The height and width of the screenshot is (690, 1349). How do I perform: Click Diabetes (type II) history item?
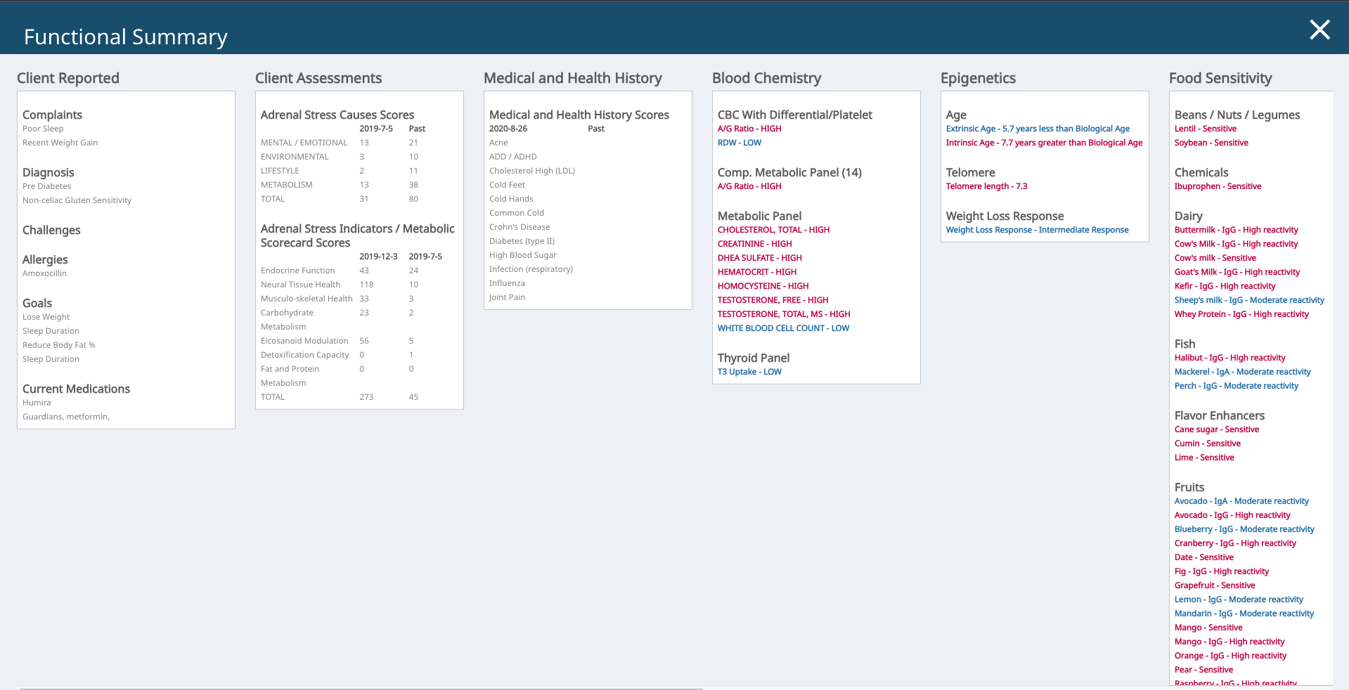(522, 241)
